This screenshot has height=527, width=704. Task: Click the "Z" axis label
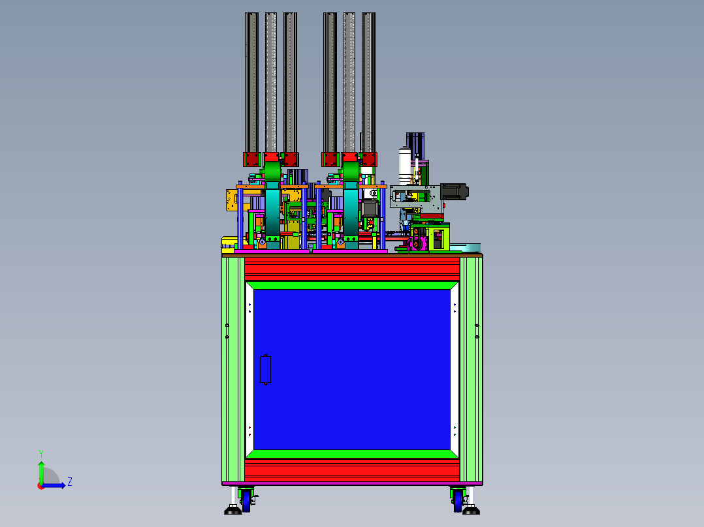pyautogui.click(x=70, y=482)
